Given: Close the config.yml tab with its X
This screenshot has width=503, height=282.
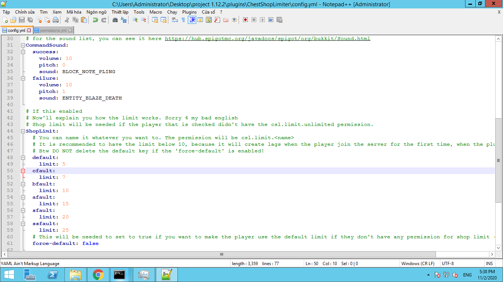Looking at the screenshot, I should point(29,30).
